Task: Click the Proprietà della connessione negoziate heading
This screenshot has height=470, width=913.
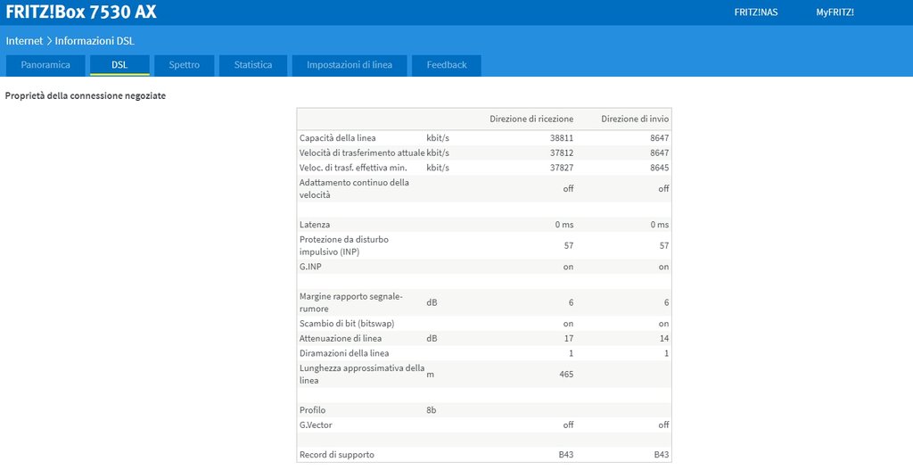Action: pyautogui.click(x=86, y=95)
